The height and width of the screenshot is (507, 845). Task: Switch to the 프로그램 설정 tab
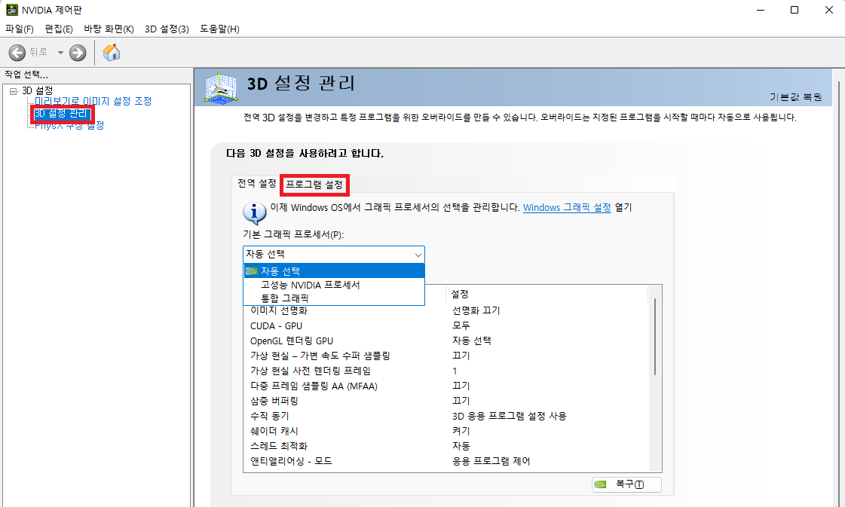(314, 185)
